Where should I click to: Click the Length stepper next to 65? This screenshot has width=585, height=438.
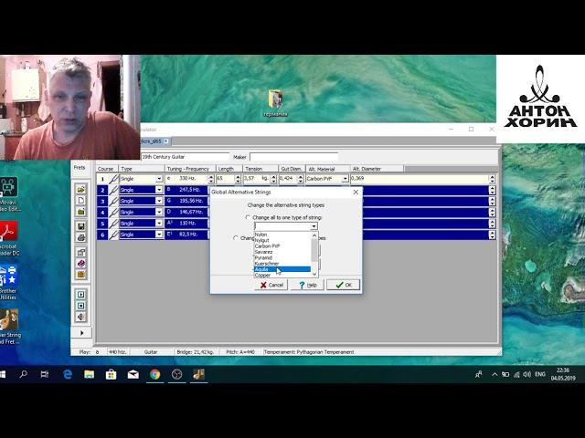pyautogui.click(x=238, y=179)
